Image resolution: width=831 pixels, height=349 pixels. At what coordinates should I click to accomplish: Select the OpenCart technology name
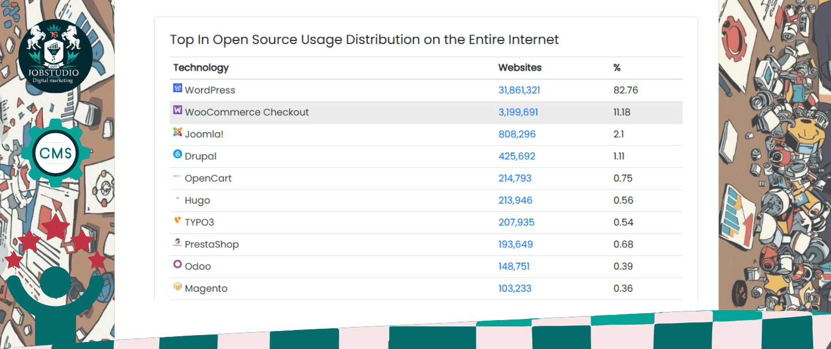(208, 178)
